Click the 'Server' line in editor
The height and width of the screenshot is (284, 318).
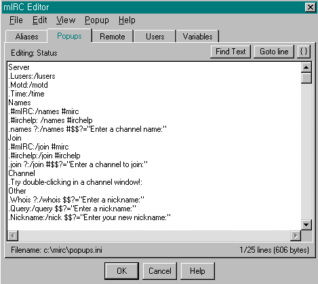click(19, 67)
